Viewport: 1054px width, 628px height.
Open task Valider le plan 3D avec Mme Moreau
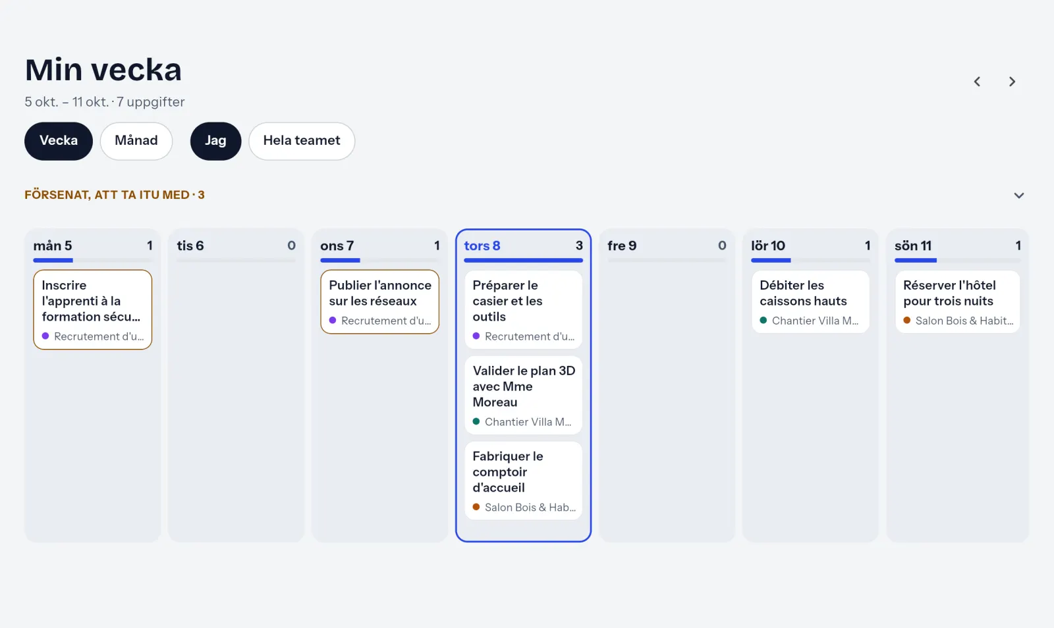click(524, 395)
